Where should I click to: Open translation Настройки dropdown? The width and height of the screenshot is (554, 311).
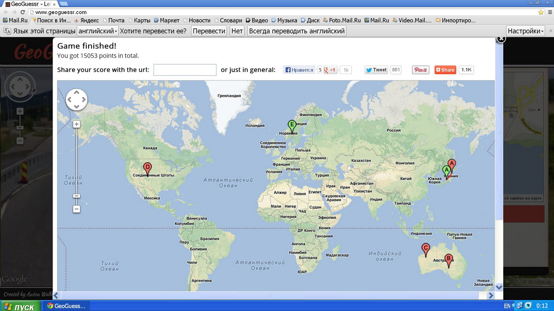click(526, 31)
